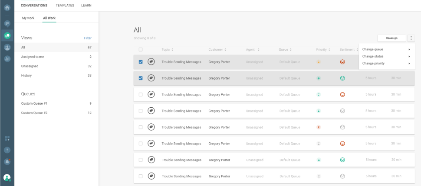
Task: Click the user avatar at sidebar bottom
Action: (7, 177)
